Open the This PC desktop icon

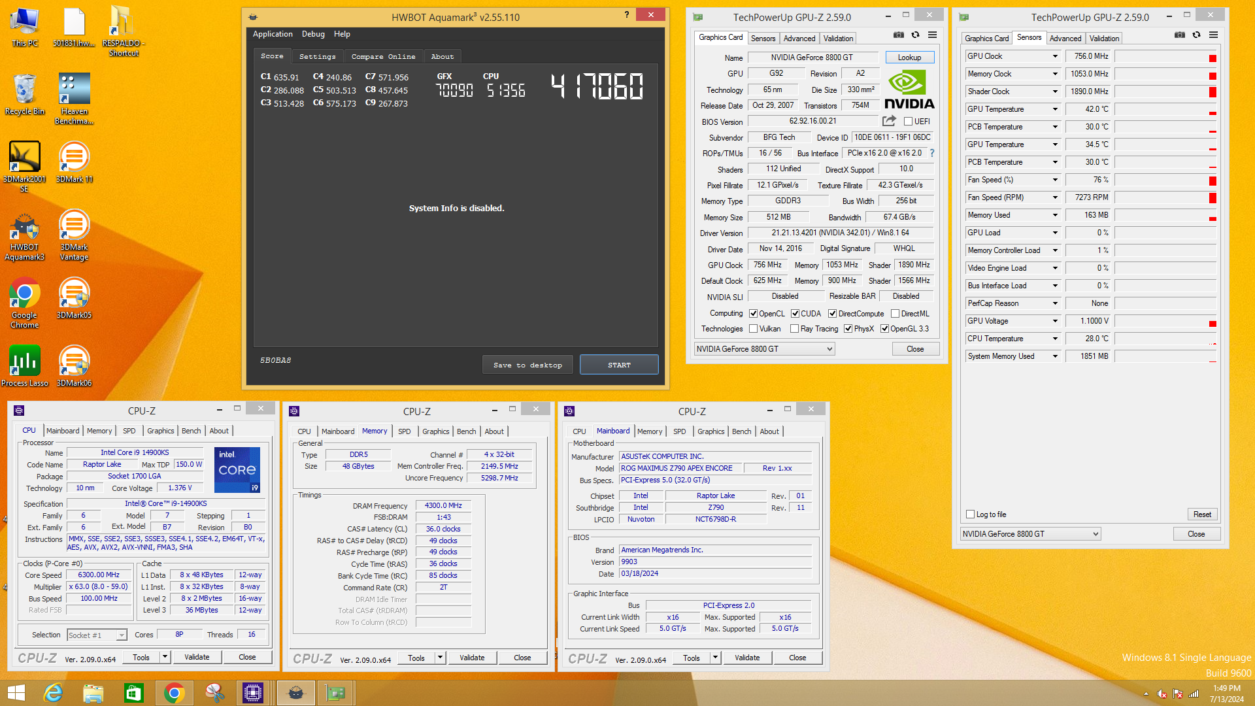25,27
